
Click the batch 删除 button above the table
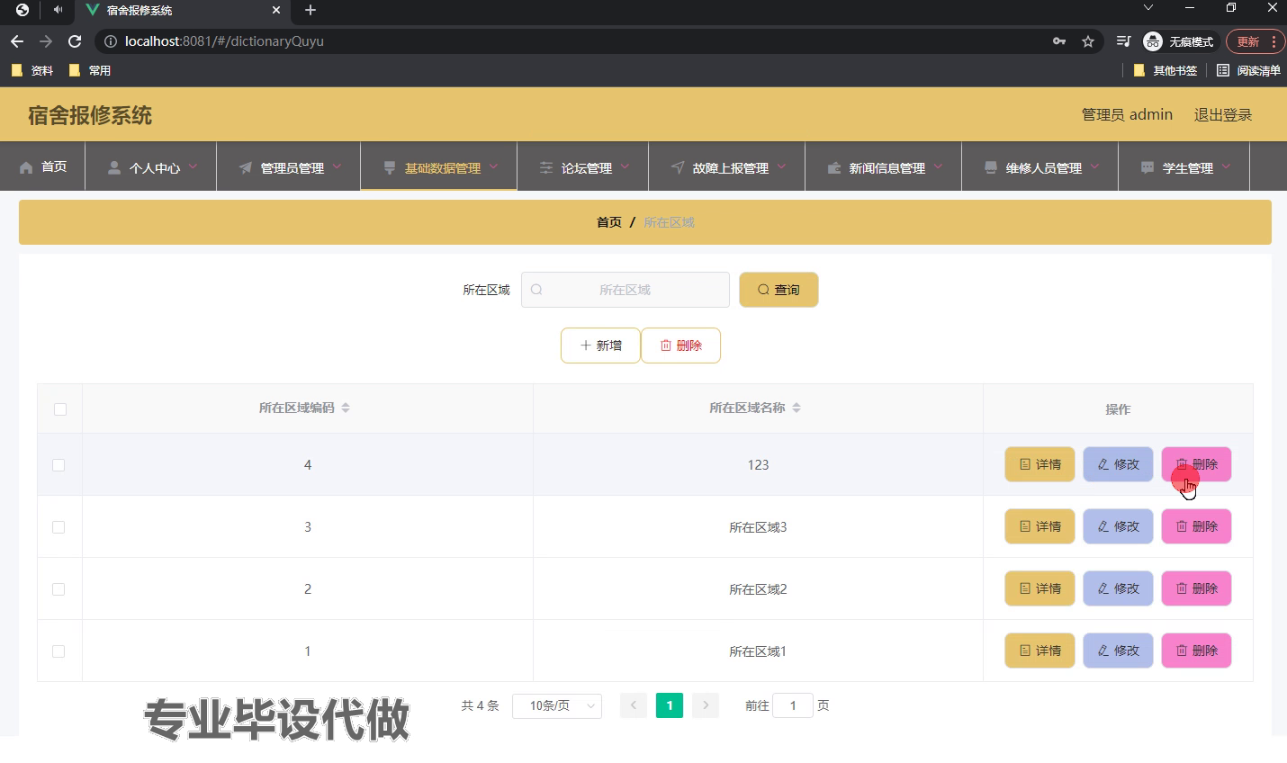(680, 346)
